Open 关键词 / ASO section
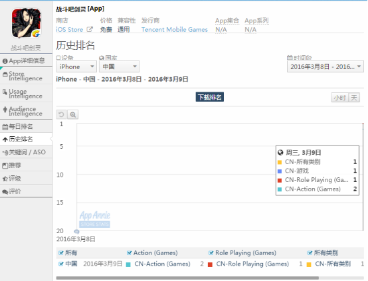 [x=26, y=152]
